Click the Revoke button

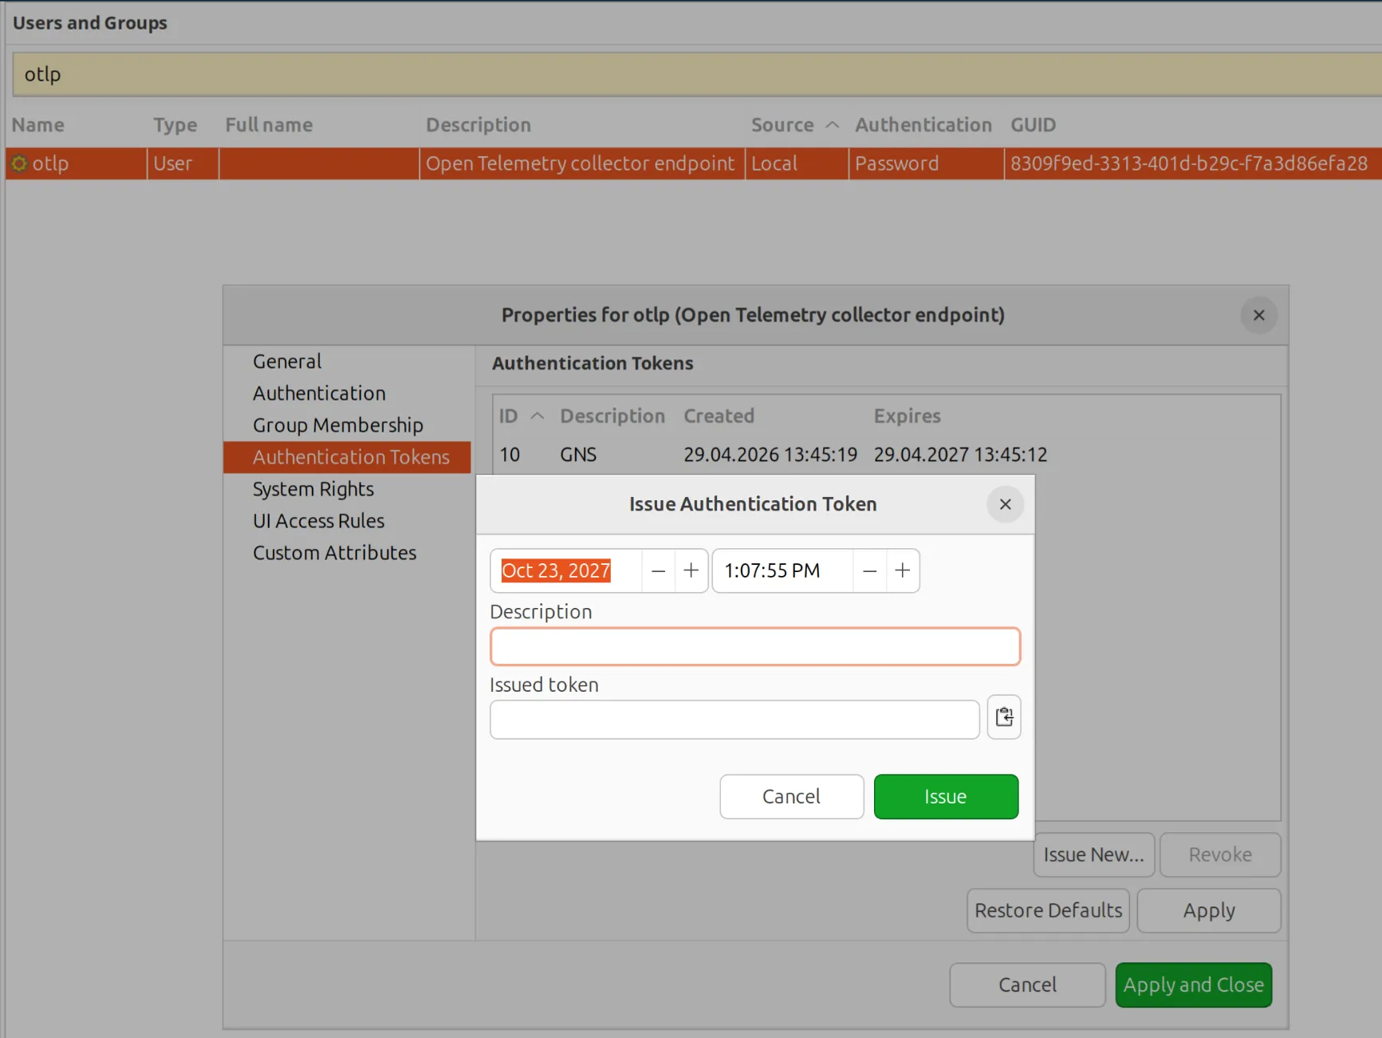(1220, 854)
